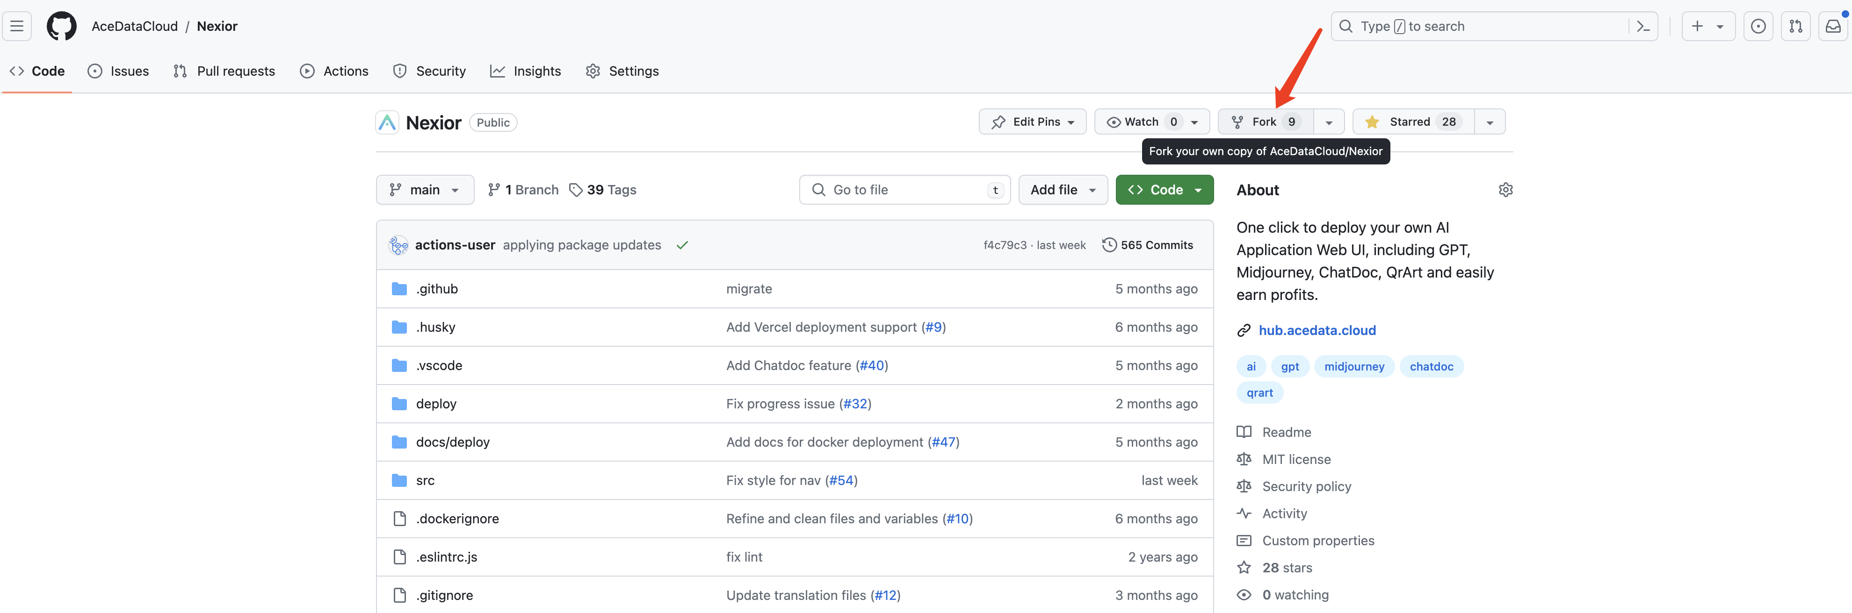Viewport: 1852px width, 613px height.
Task: Open the pull requests header icon
Action: pos(1795,27)
